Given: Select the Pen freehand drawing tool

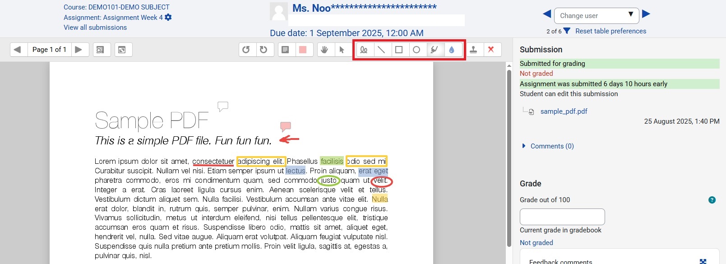Looking at the screenshot, I should click(364, 50).
